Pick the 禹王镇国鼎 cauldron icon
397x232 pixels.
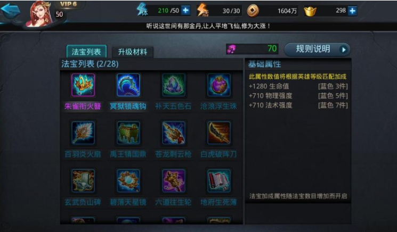click(128, 133)
